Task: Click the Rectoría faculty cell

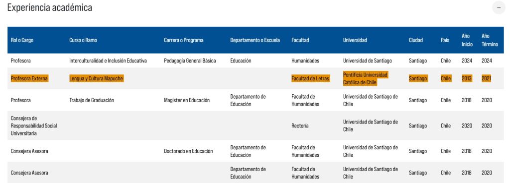Action: 300,125
